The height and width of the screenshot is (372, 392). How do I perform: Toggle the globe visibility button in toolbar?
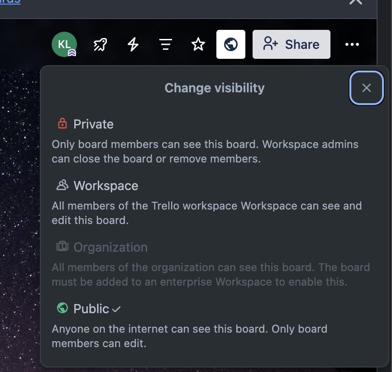[x=231, y=44]
